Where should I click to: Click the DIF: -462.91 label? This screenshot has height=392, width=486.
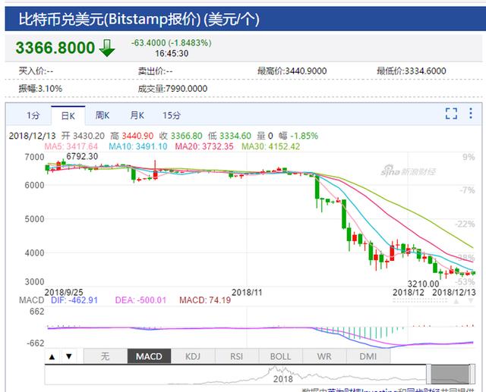click(x=74, y=300)
